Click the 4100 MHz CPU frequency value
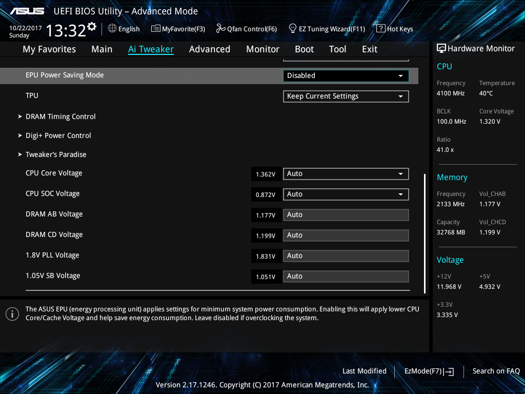This screenshot has width=525, height=394. (x=451, y=93)
